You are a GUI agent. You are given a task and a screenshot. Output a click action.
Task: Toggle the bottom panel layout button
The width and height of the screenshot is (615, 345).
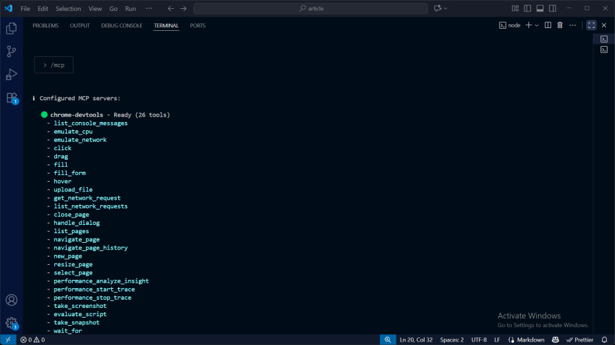[540, 8]
